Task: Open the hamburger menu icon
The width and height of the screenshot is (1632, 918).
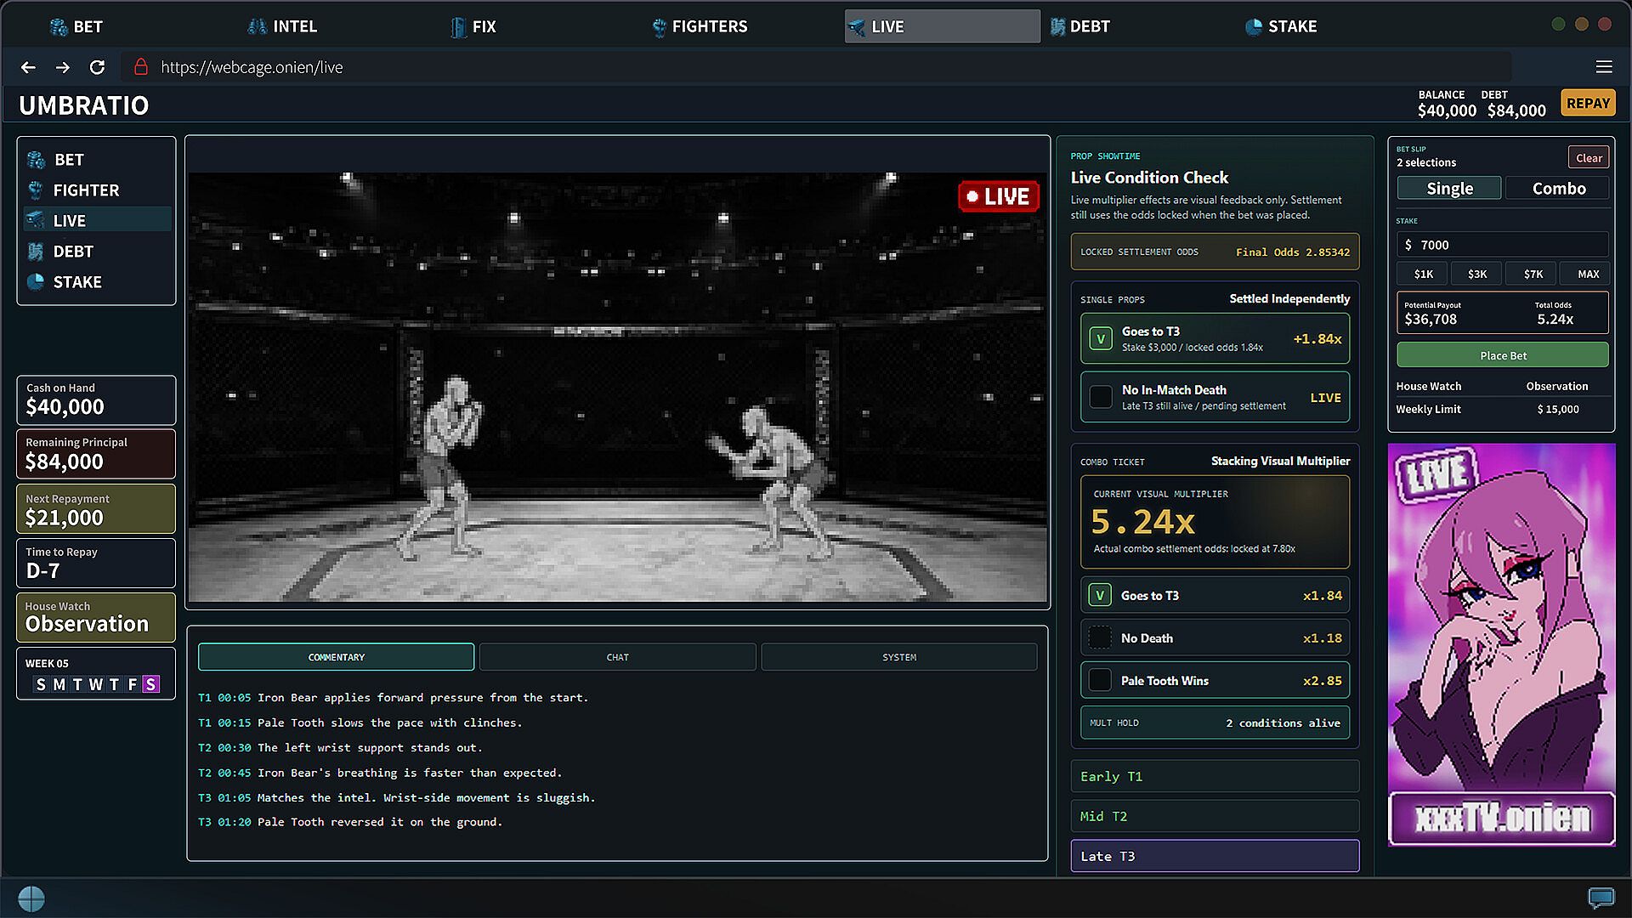Action: [x=1604, y=67]
